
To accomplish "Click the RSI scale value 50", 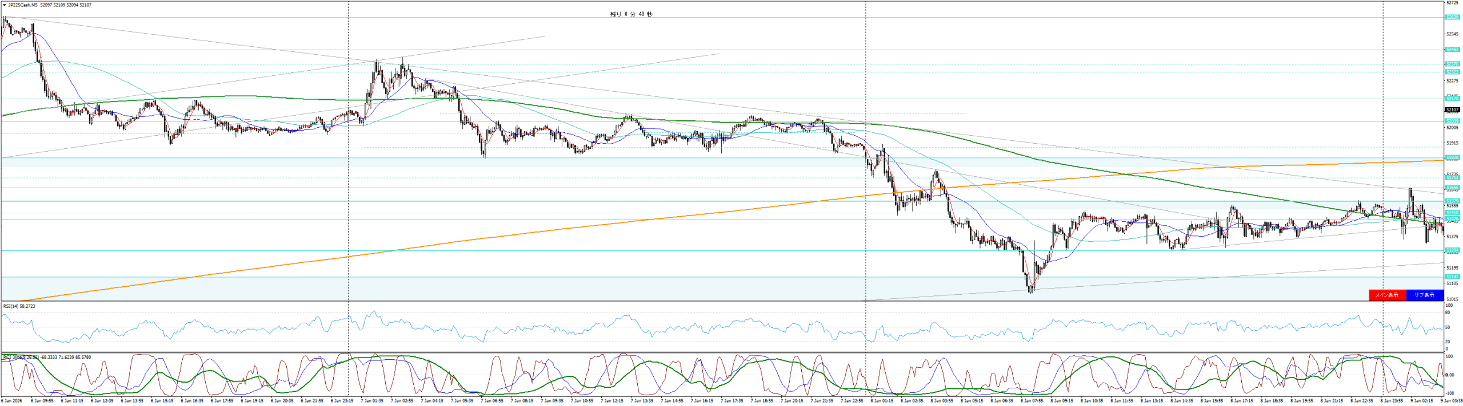I will click(x=1448, y=327).
